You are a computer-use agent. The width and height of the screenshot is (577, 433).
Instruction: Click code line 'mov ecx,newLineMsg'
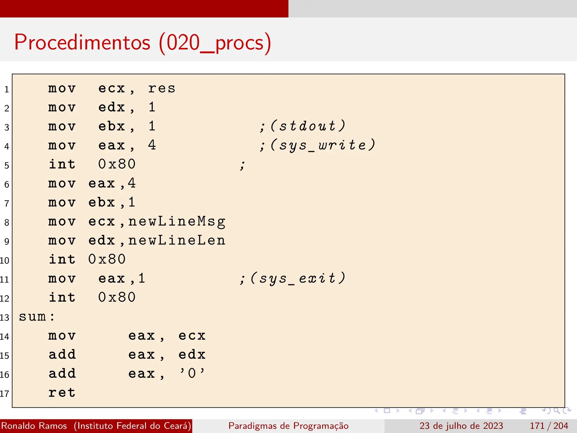(137, 222)
